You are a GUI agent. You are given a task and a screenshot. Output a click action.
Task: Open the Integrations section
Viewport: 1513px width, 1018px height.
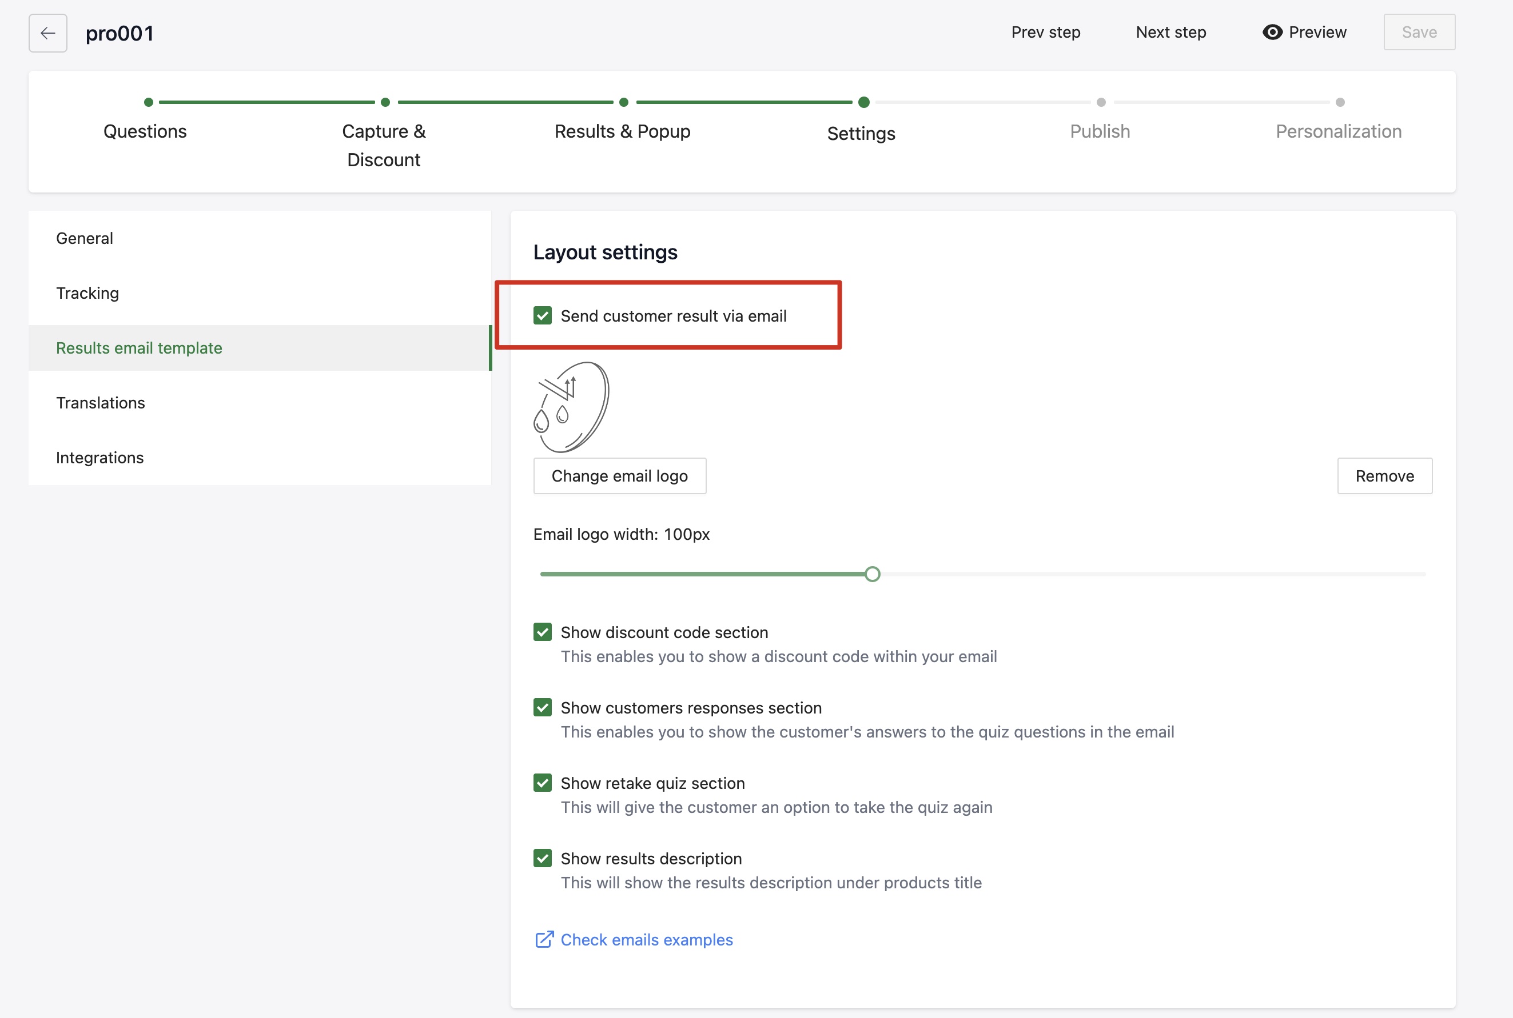(x=100, y=458)
